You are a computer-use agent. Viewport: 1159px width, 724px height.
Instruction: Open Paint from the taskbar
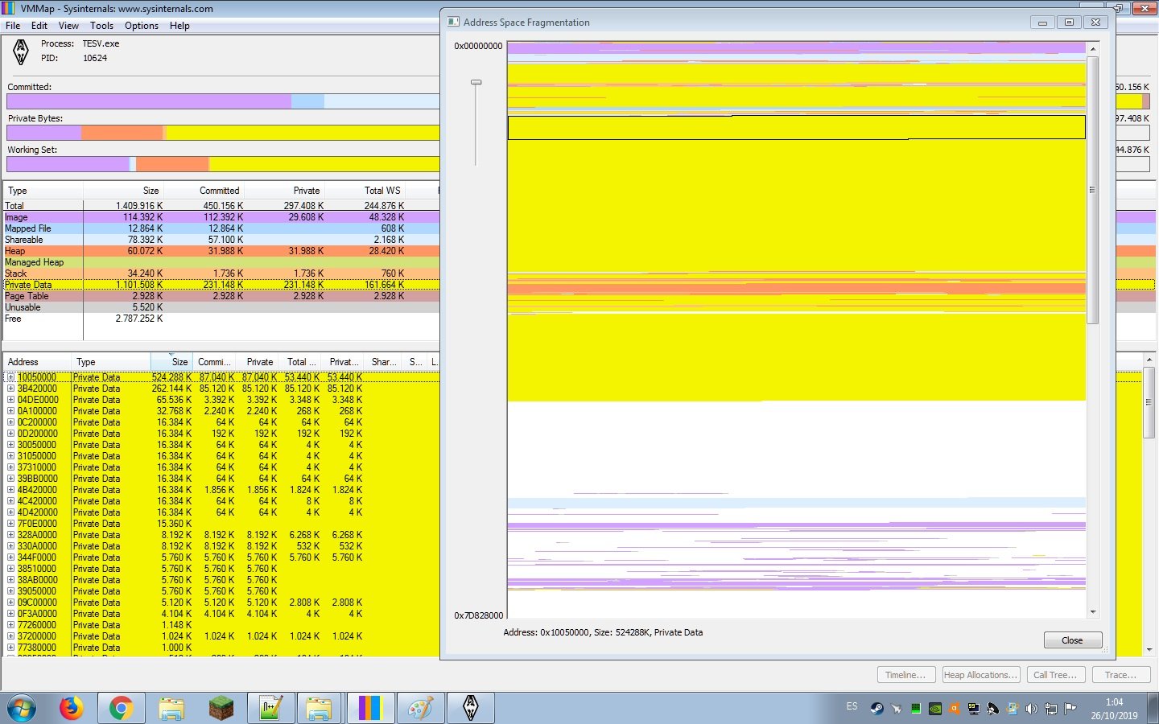tap(421, 708)
